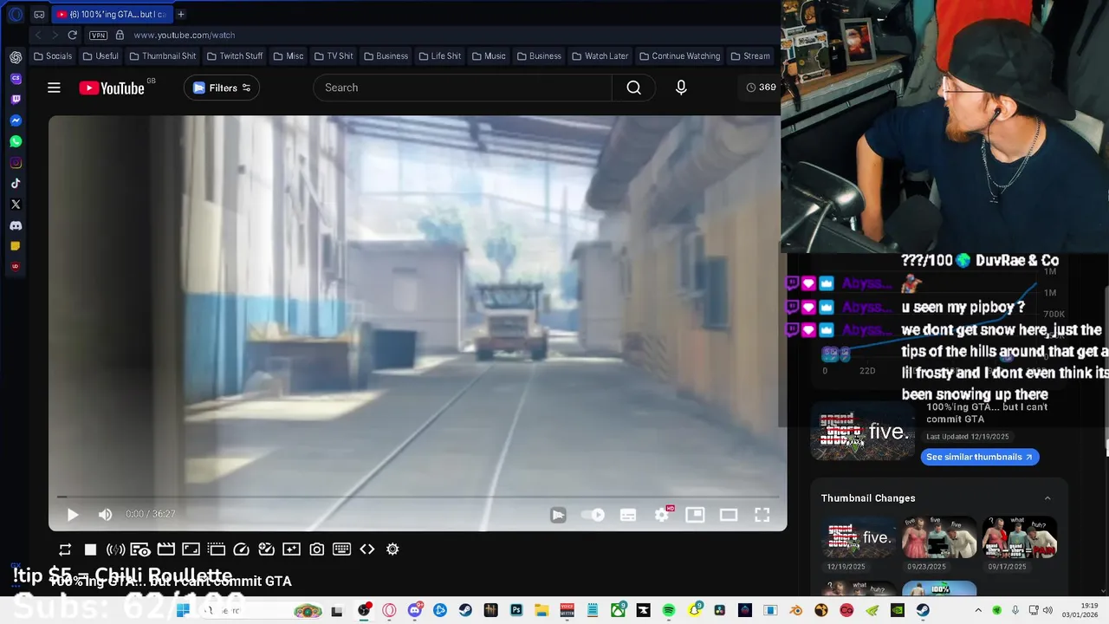
Task: Open the TV Shit bookmark folder
Action: click(334, 56)
